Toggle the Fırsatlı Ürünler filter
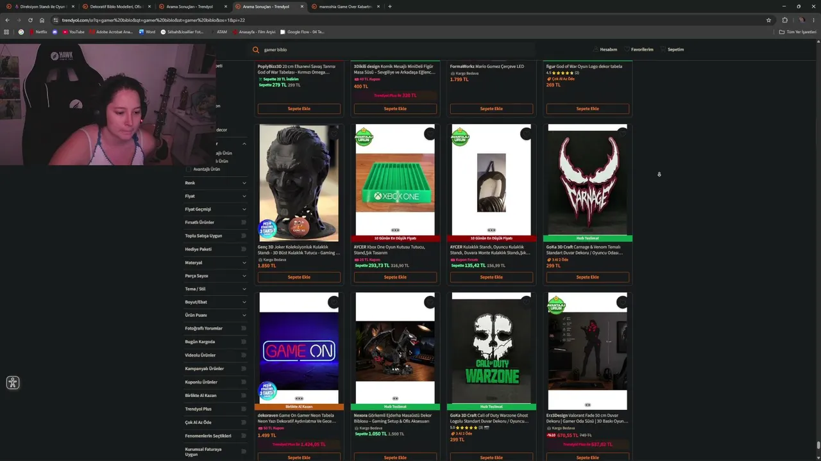 point(244,222)
